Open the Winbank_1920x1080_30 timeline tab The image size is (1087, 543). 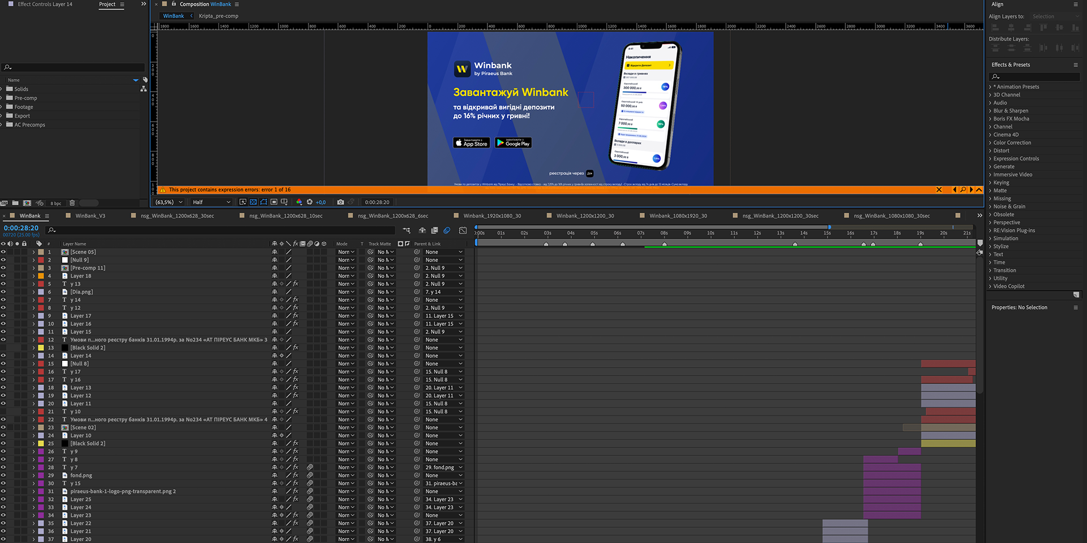(491, 216)
